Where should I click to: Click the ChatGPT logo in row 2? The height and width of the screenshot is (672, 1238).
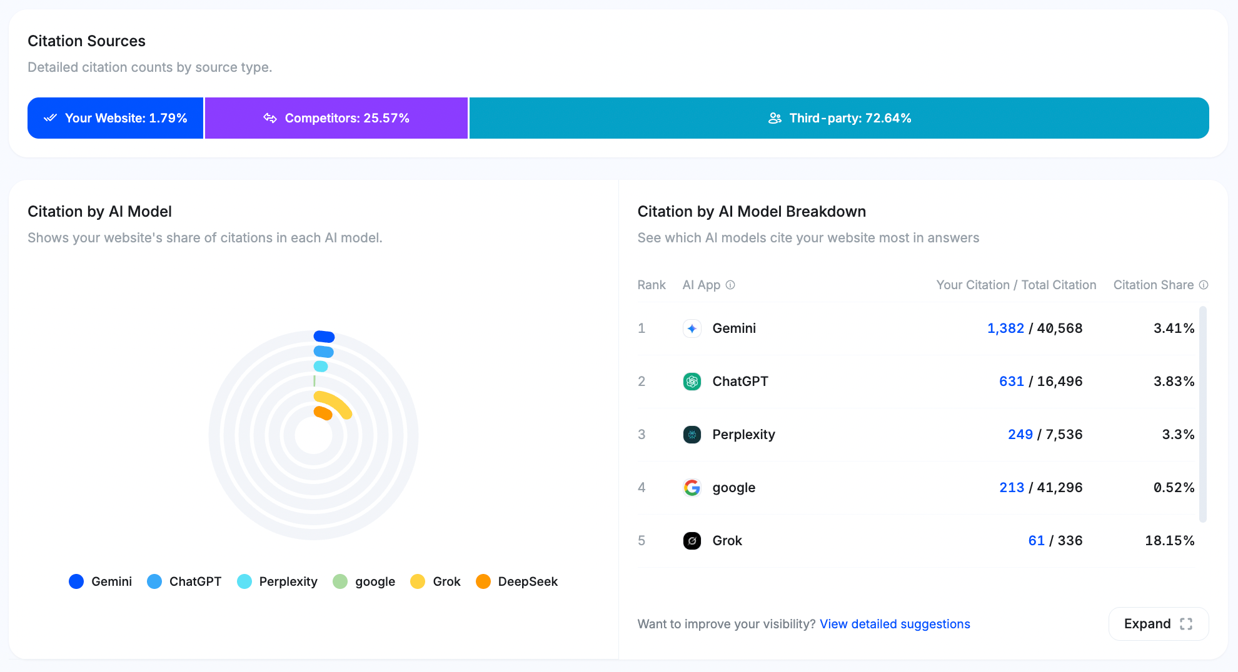coord(692,381)
